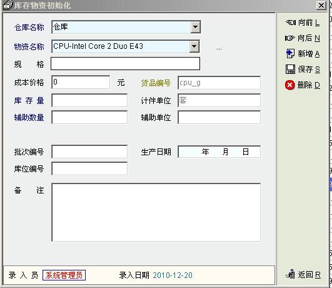
Task: Click the 向前 (previous record) hand icon
Action: tap(291, 23)
